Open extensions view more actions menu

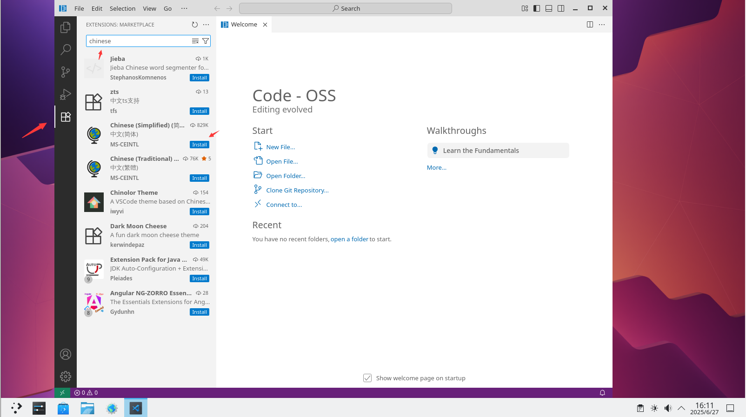point(206,25)
